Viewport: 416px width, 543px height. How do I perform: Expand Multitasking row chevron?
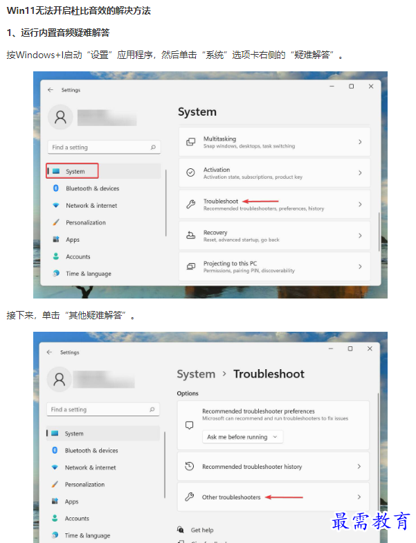pos(360,142)
